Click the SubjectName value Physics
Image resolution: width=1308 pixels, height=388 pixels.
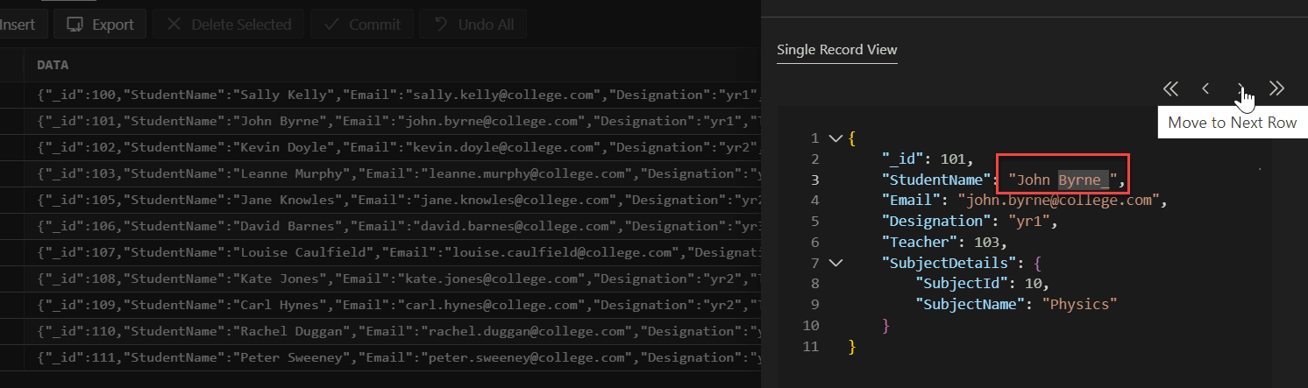[x=1079, y=304]
